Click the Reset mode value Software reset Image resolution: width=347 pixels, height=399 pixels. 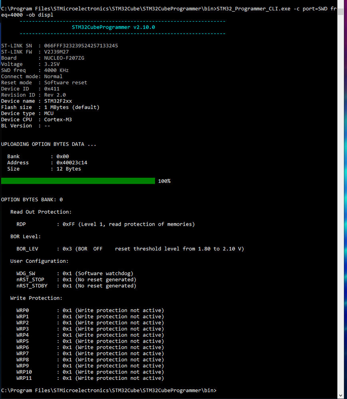[65, 83]
